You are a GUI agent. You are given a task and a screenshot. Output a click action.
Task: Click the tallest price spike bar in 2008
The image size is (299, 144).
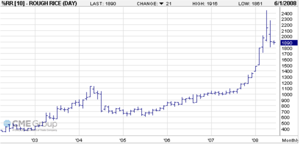[x=266, y=26]
